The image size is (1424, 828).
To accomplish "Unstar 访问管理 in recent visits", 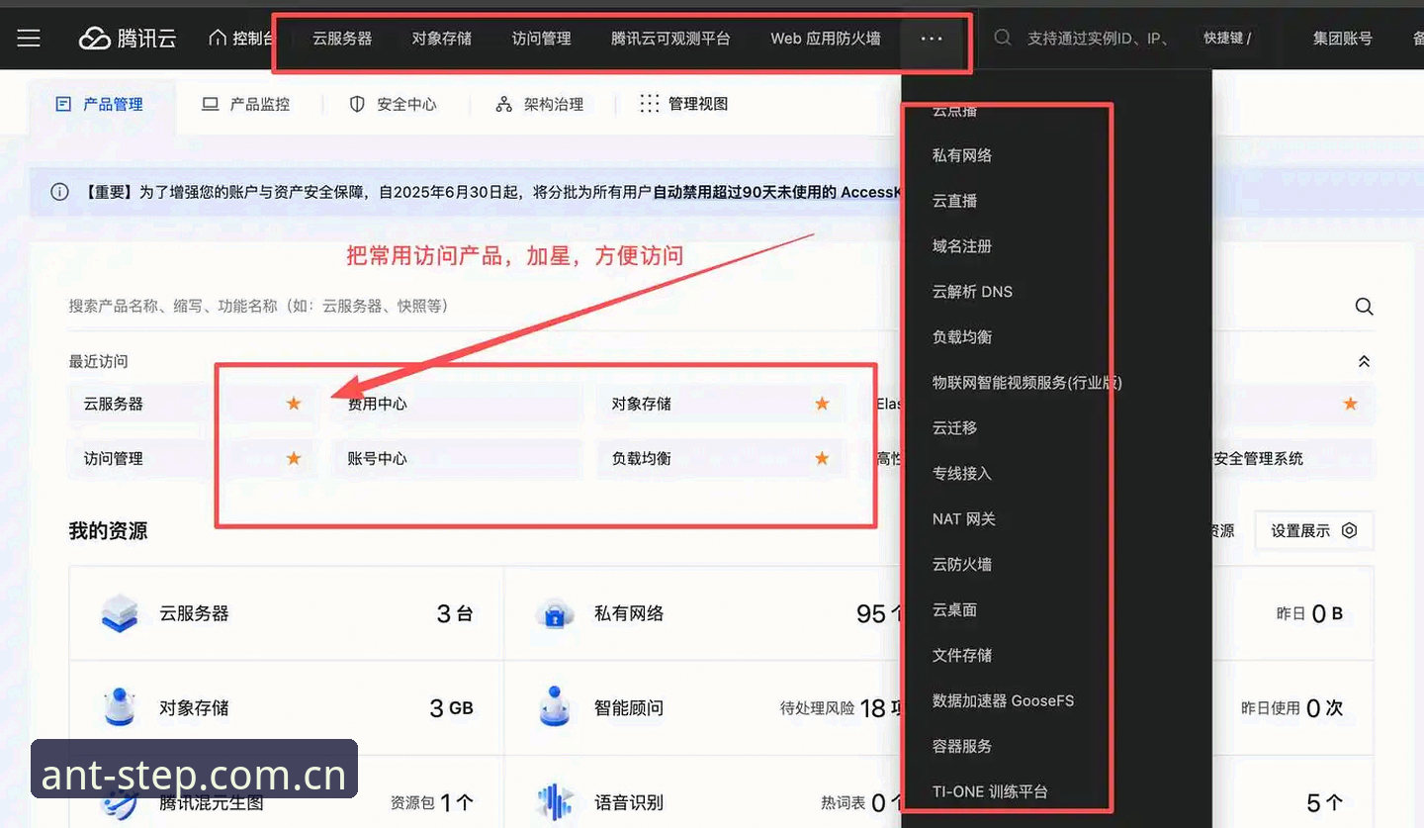I will 294,458.
